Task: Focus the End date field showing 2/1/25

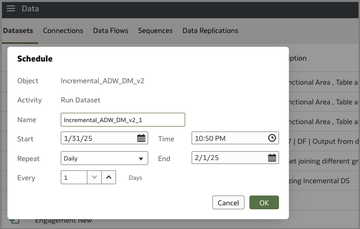Action: click(x=228, y=158)
